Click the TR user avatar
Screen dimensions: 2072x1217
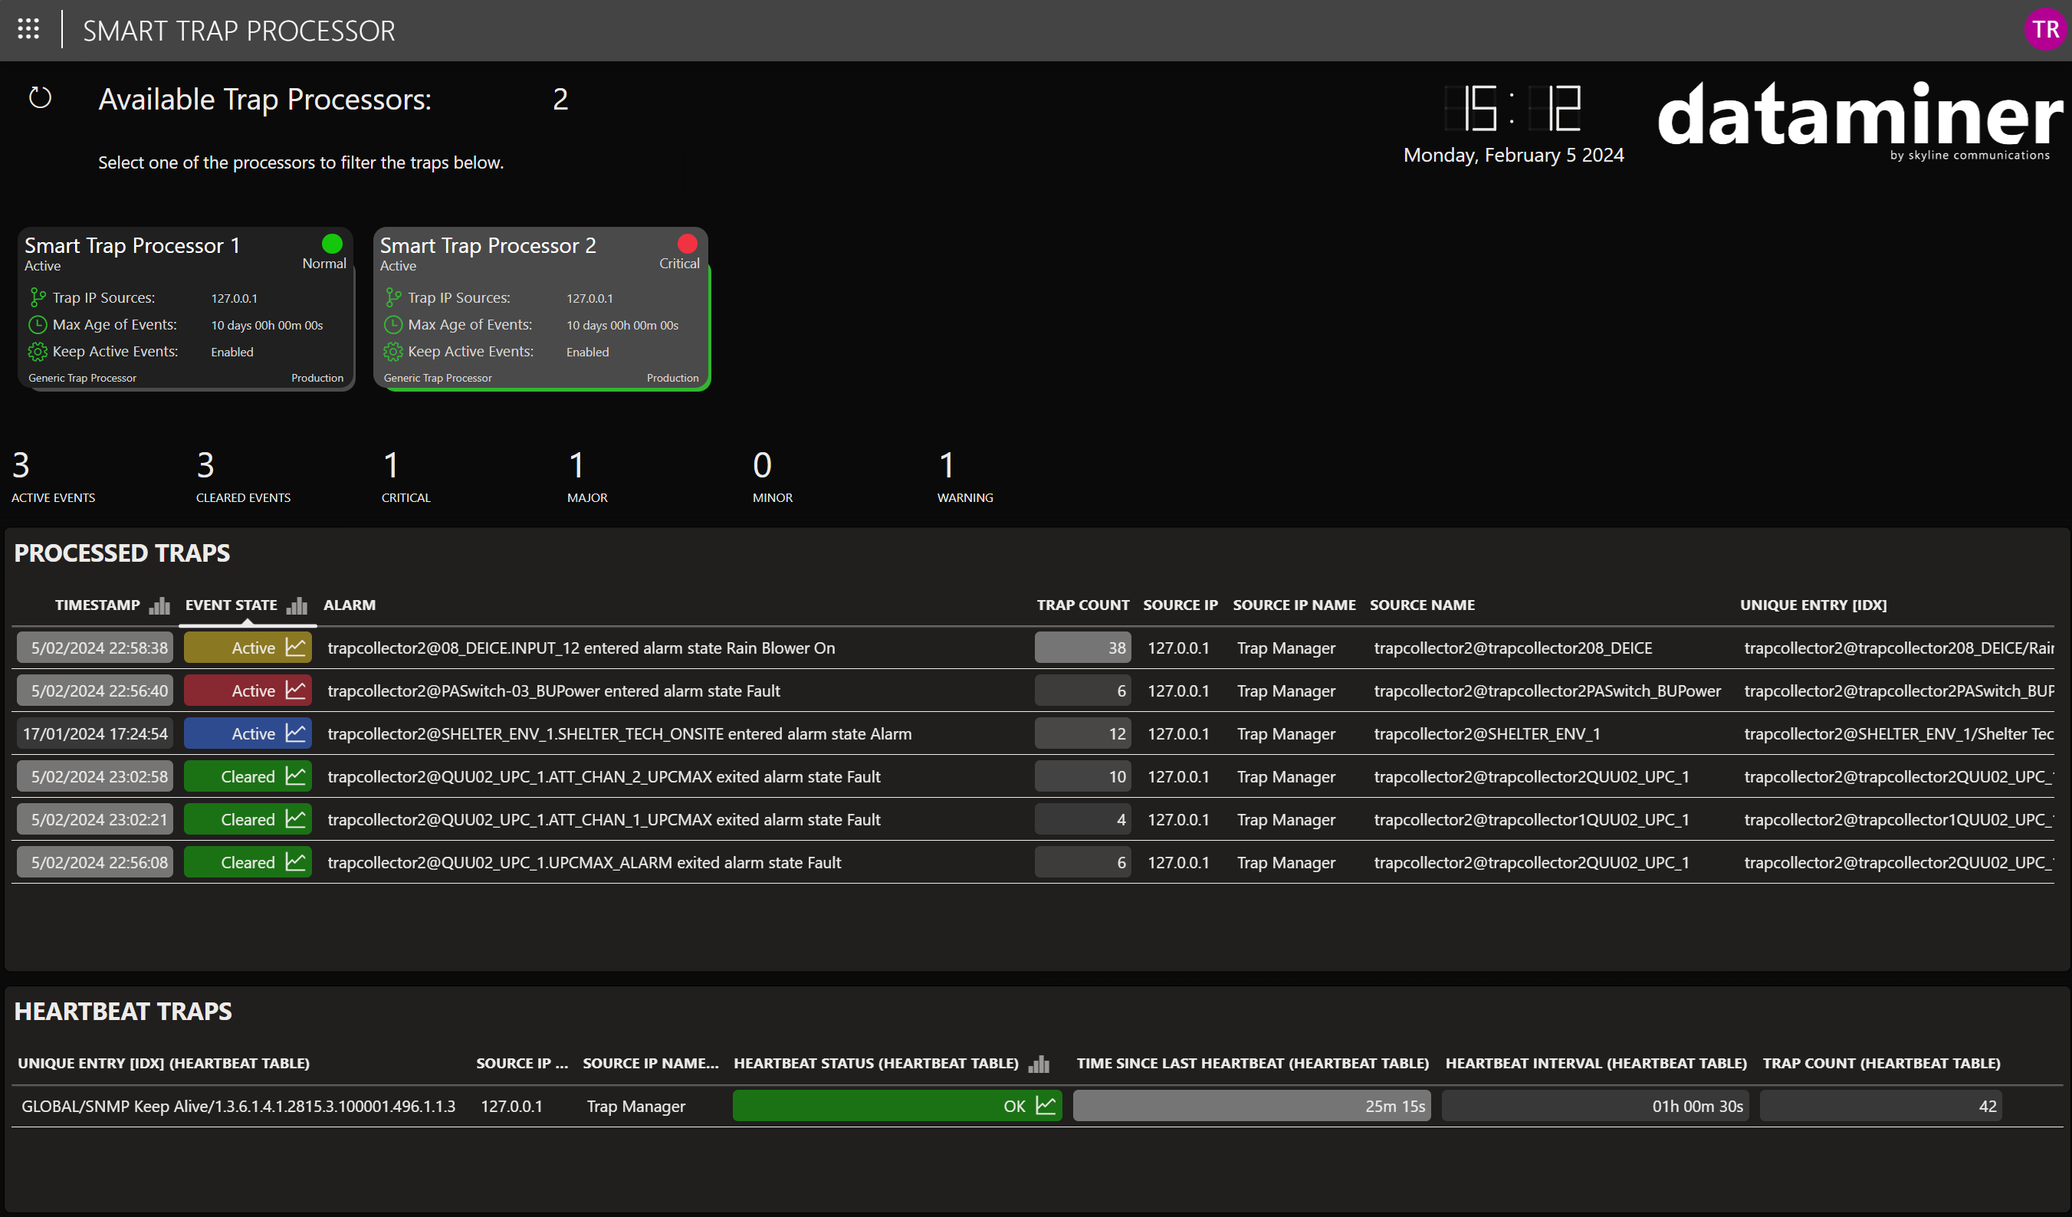click(x=2044, y=30)
